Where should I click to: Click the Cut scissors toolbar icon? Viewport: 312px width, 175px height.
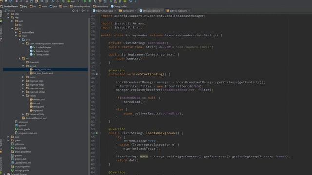(27, 1)
